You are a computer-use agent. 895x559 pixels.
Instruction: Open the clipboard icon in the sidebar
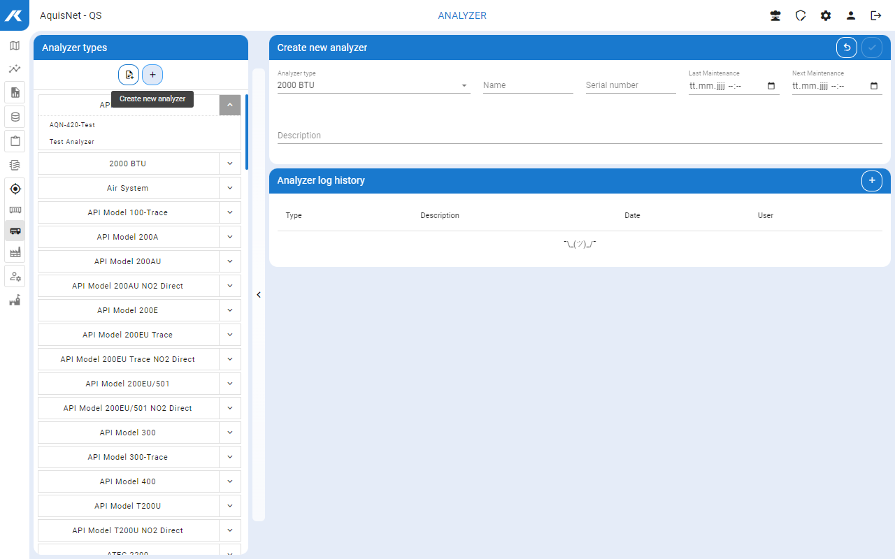(x=15, y=140)
